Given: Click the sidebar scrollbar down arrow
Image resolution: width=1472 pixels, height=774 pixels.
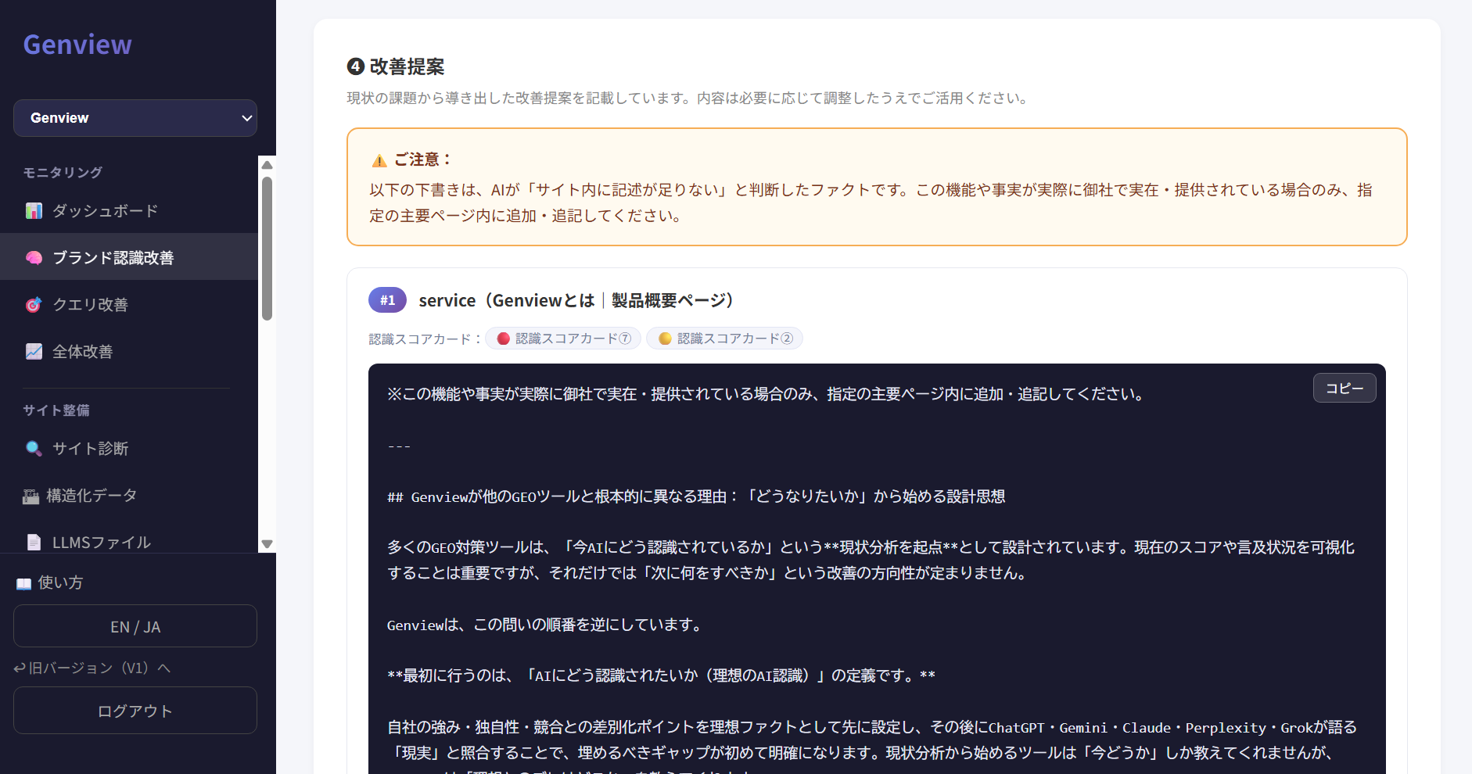Looking at the screenshot, I should tap(267, 544).
